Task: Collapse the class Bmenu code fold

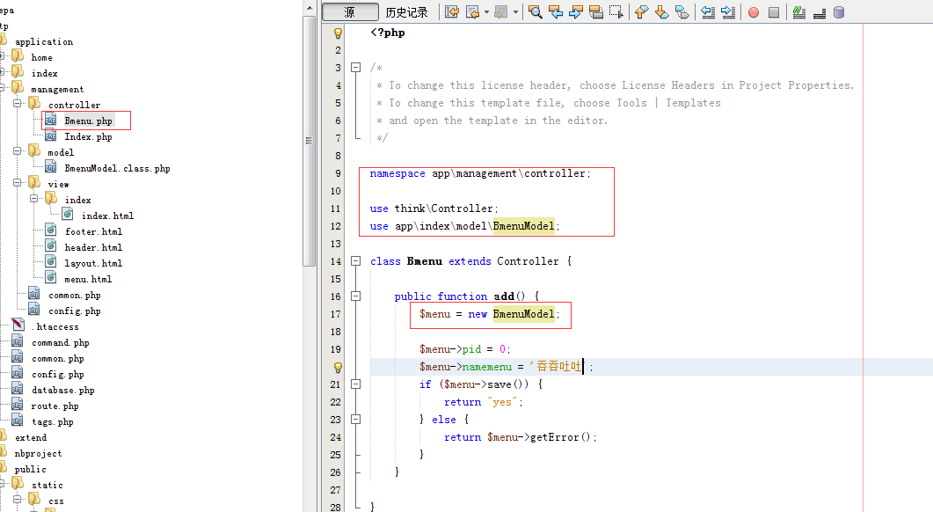Action: tap(355, 261)
